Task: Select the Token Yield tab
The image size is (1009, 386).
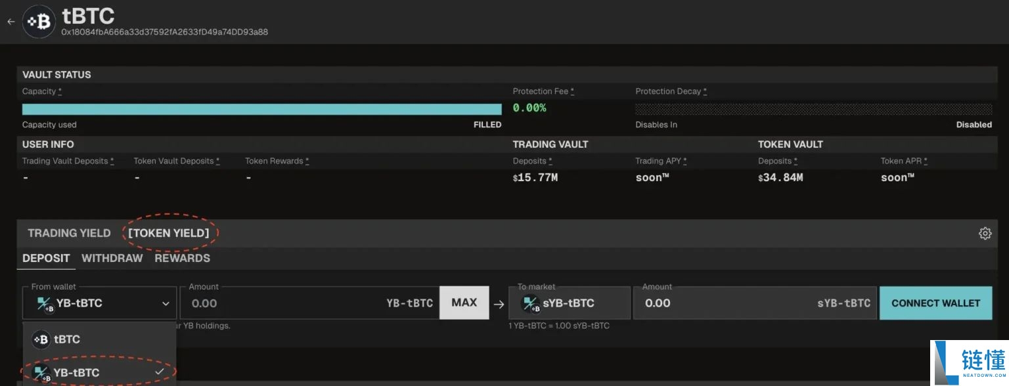Action: pyautogui.click(x=169, y=233)
